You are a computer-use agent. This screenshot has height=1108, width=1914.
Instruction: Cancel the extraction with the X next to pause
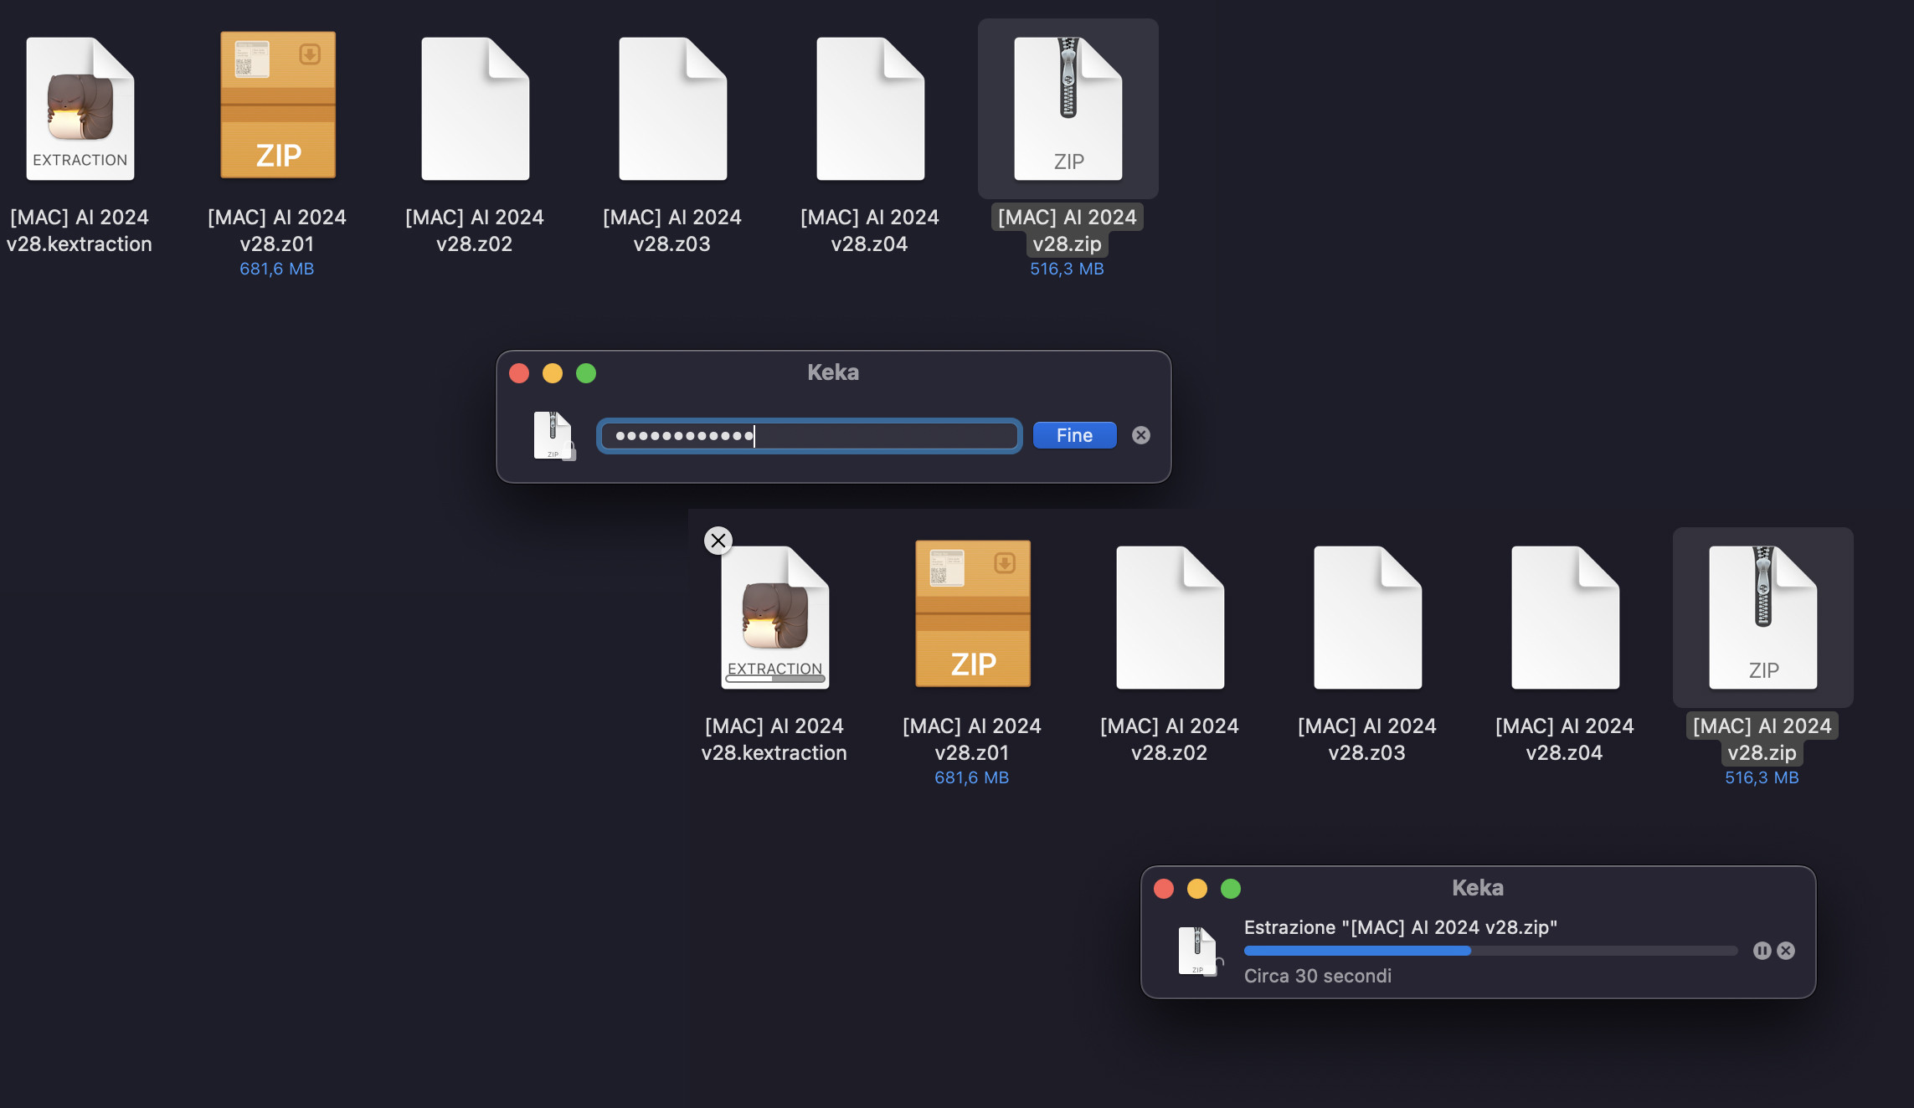click(1786, 951)
